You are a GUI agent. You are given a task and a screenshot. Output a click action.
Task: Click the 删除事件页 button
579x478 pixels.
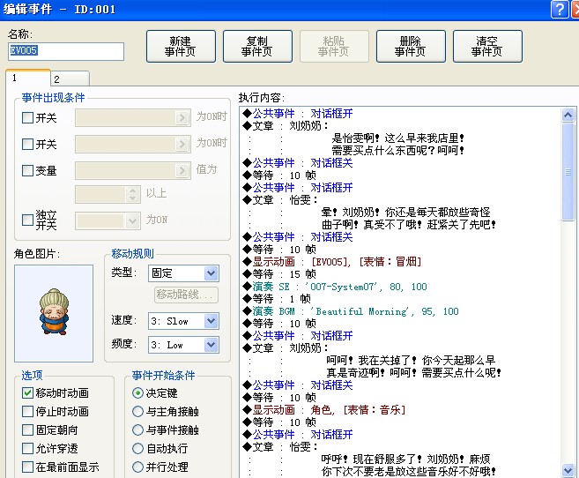(411, 46)
